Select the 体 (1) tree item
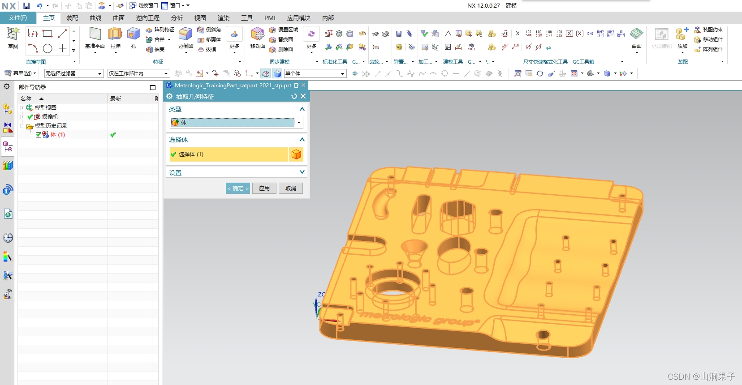The height and width of the screenshot is (385, 742). [58, 135]
